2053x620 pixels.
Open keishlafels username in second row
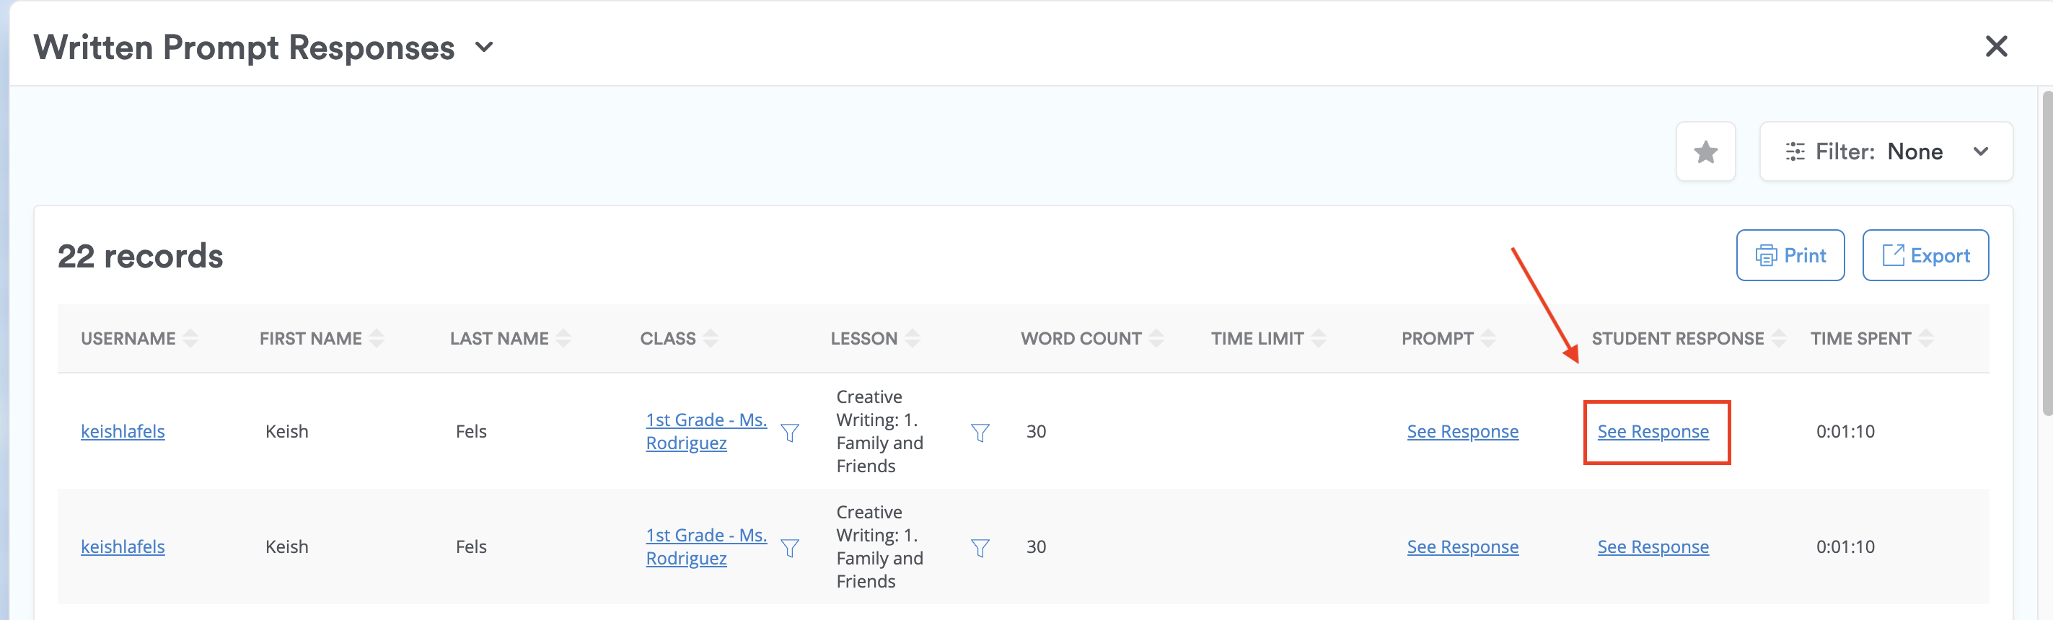[123, 546]
